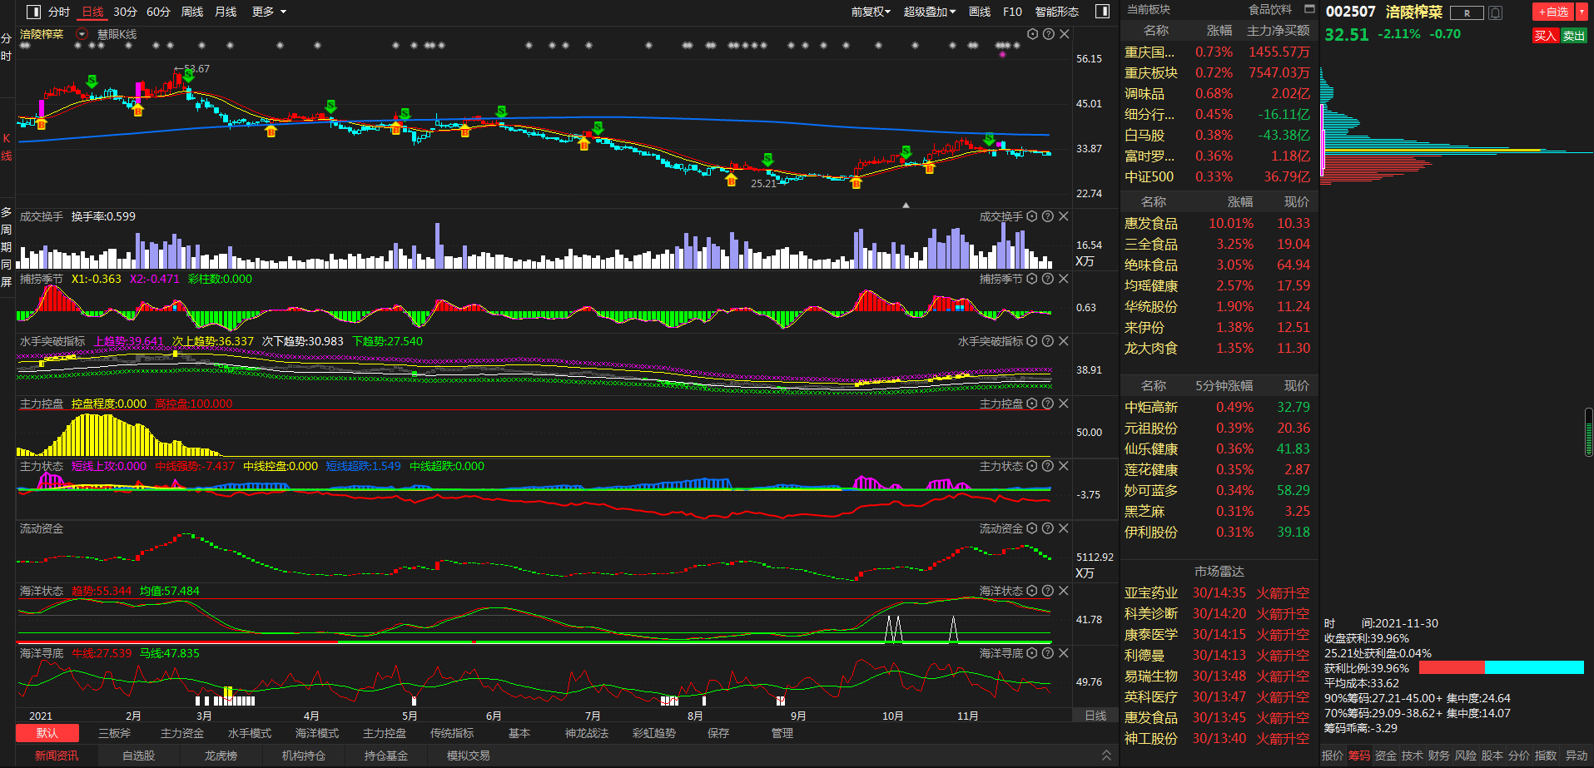Select the 传统指标 template
Viewport: 1594px width, 768px height.
coord(452,733)
